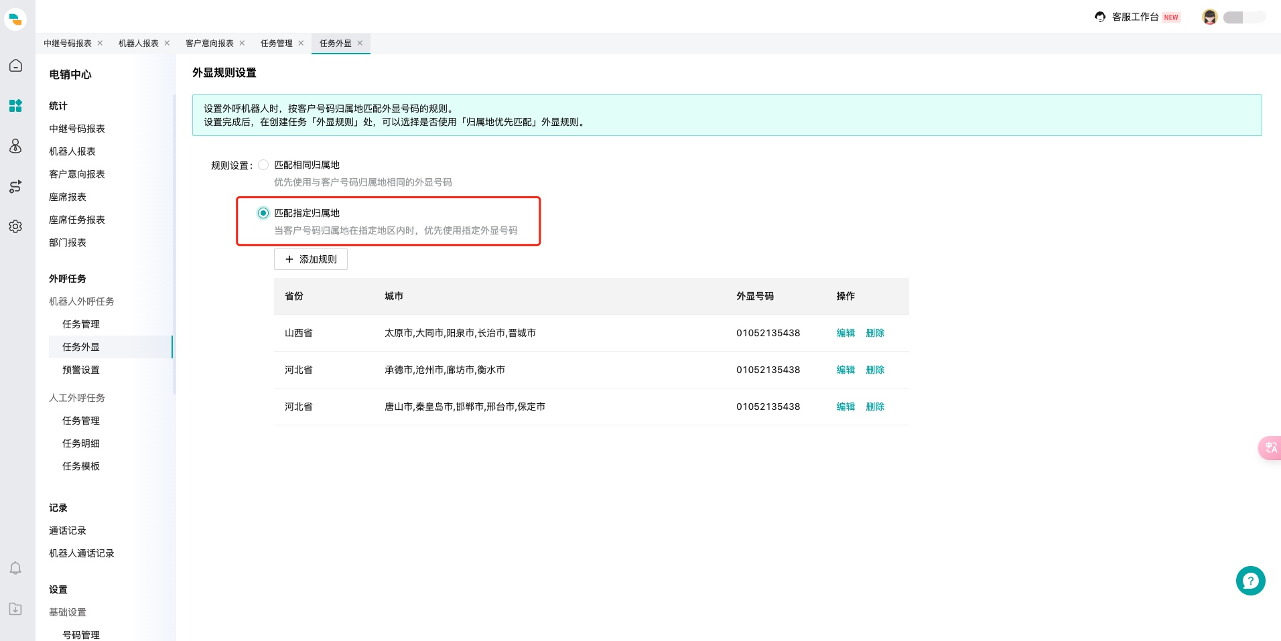Collapse the 机器人外呼任务 group
1281x641 pixels.
tap(82, 301)
